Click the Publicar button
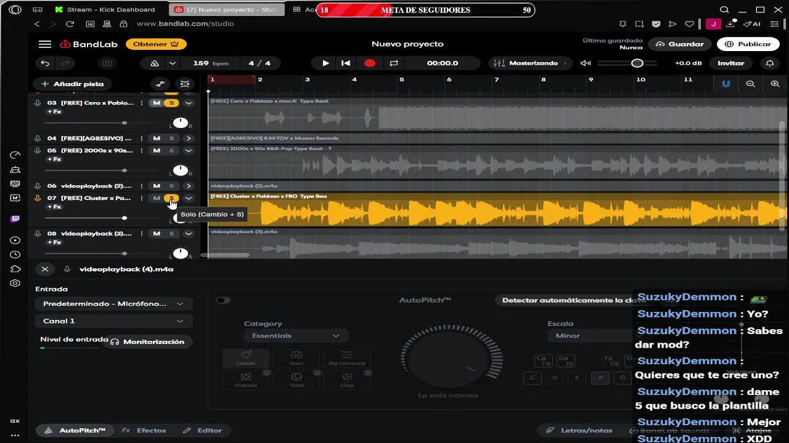The height and width of the screenshot is (443, 789). (x=748, y=44)
